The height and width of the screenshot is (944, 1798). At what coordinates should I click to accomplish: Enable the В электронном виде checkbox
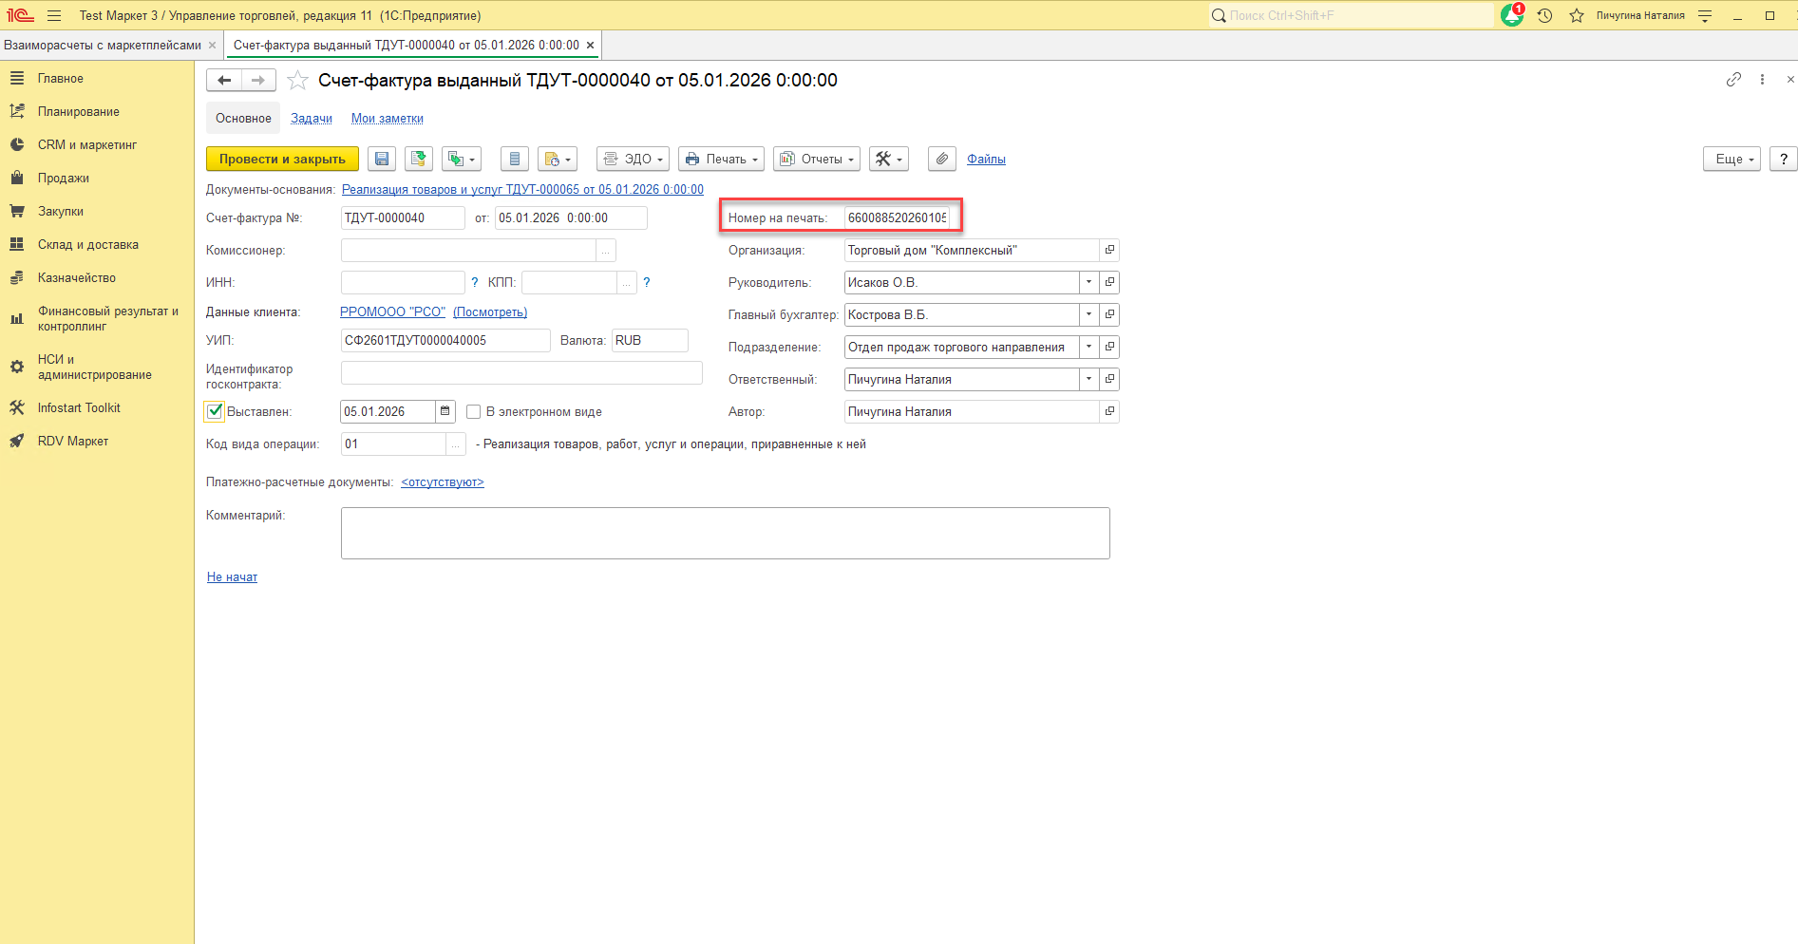pyautogui.click(x=473, y=412)
